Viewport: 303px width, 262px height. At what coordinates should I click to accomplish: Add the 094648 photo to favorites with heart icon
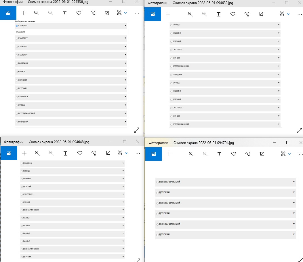80,153
